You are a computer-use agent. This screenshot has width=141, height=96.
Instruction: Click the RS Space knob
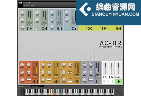(x=64, y=80)
